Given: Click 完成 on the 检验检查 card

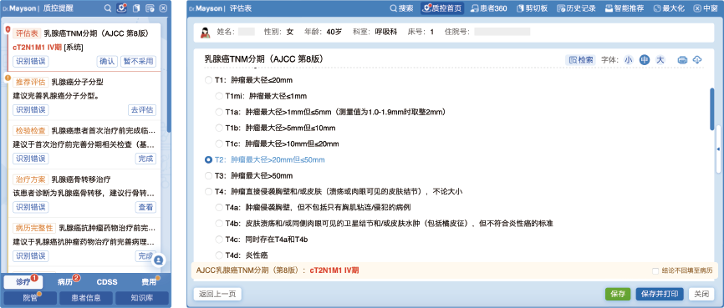Looking at the screenshot, I should [145, 159].
